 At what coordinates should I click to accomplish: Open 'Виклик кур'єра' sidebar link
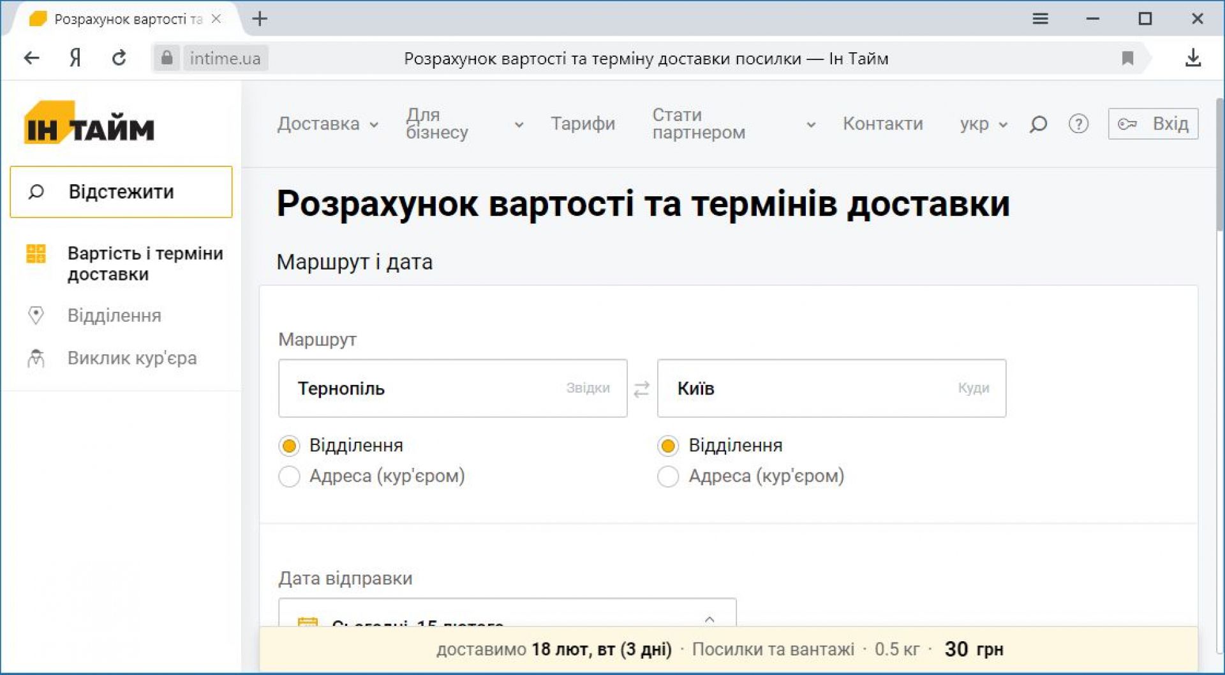tap(131, 358)
